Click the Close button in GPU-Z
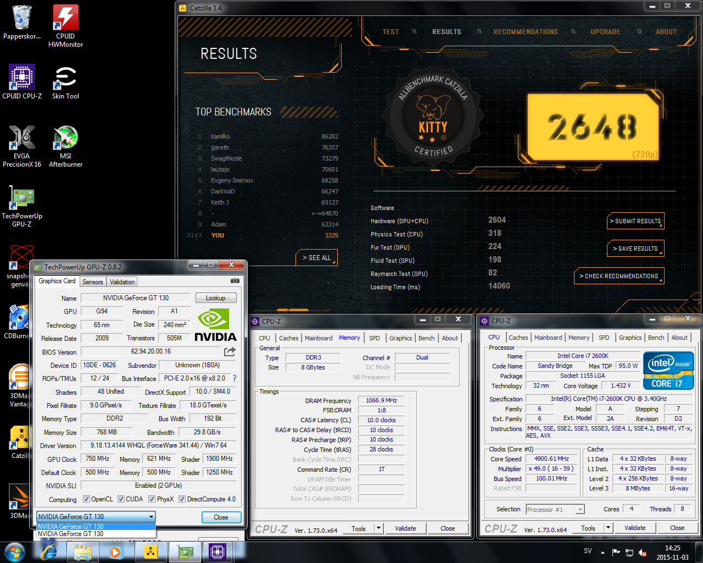This screenshot has height=563, width=703. click(x=221, y=517)
